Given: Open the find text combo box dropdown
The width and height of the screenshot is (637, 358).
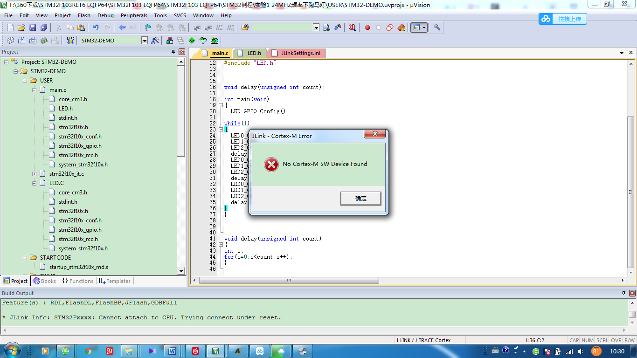Looking at the screenshot, I should pyautogui.click(x=316, y=28).
